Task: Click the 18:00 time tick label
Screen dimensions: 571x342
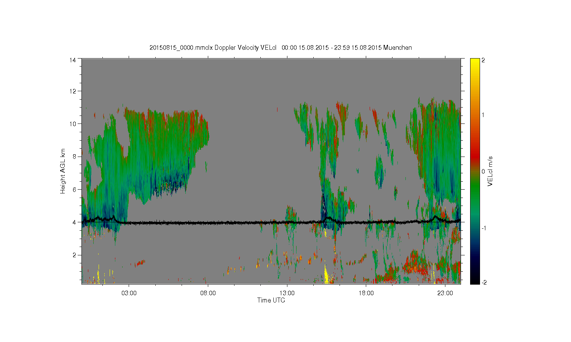Action: tap(366, 293)
